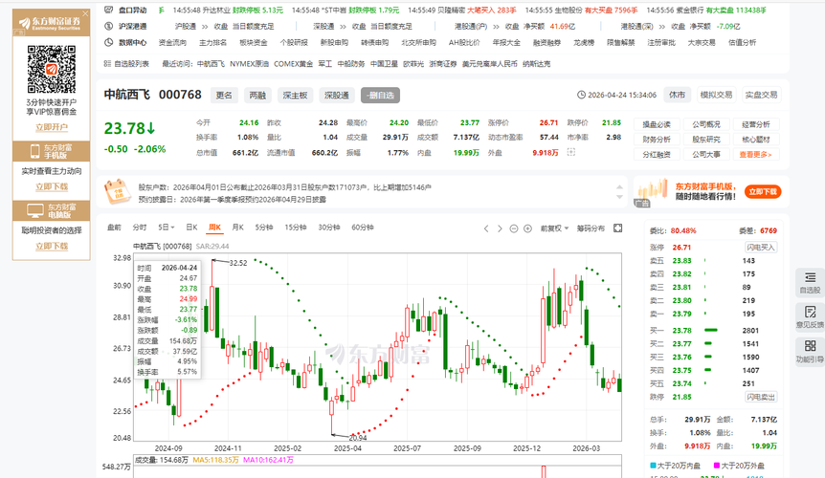The height and width of the screenshot is (478, 825).
Task: Open the 自选股列表 list icon
Action: pos(108,63)
